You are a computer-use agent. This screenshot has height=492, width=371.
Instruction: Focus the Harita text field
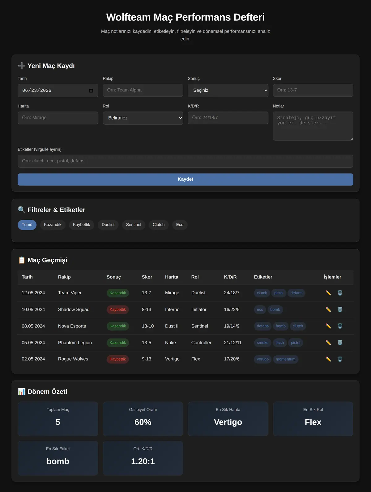click(x=58, y=118)
